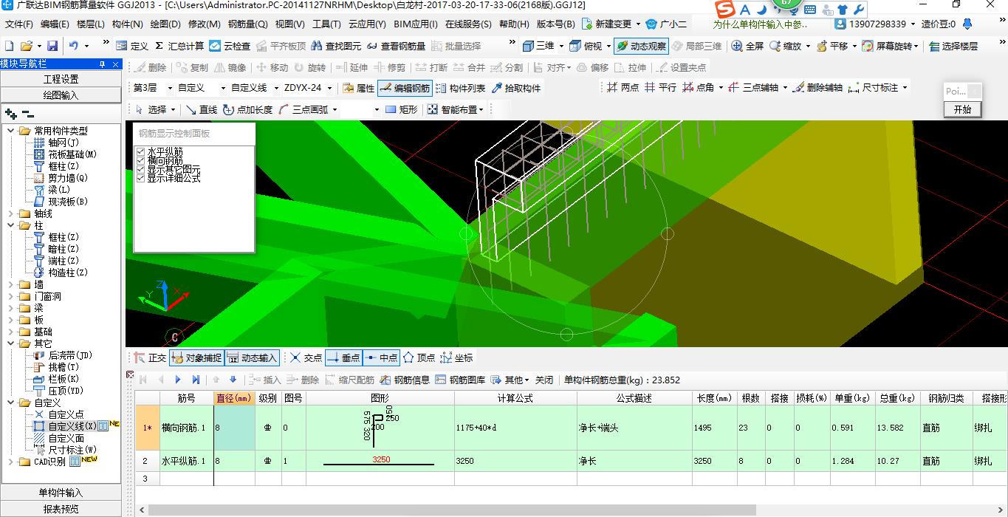Open the 文件(F) menu
This screenshot has height=517, width=1008.
point(18,24)
